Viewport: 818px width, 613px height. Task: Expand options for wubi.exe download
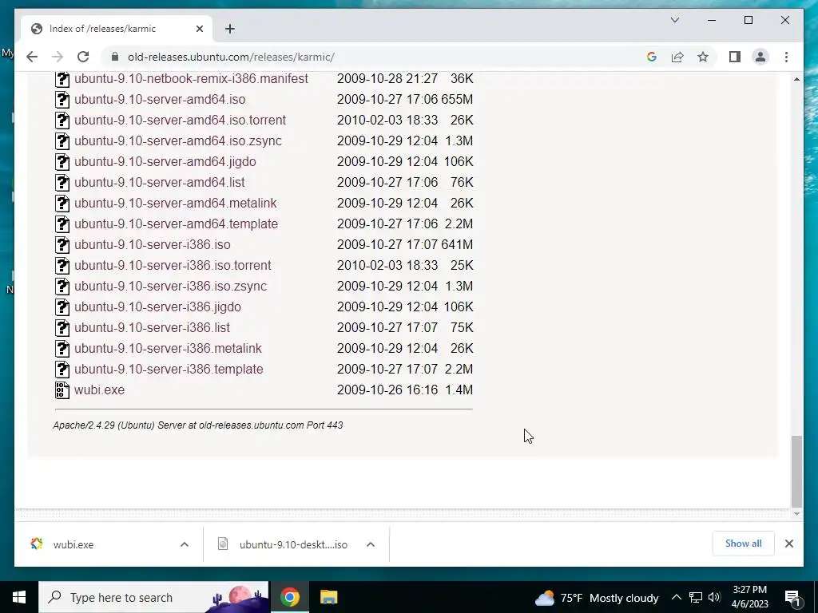pos(185,544)
